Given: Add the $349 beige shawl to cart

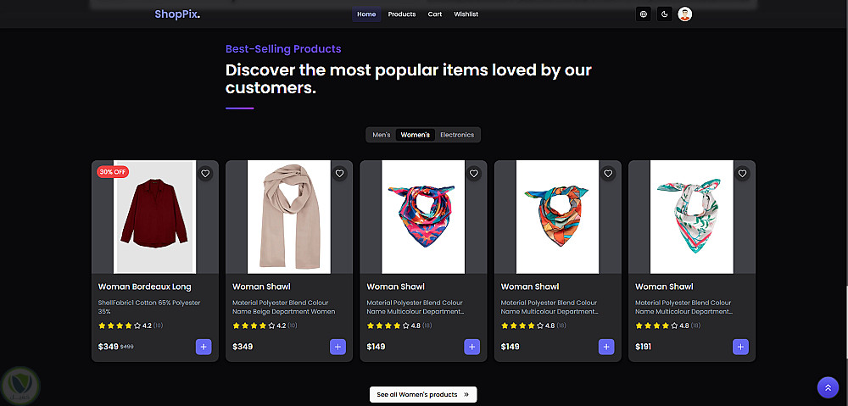Looking at the screenshot, I should 338,347.
